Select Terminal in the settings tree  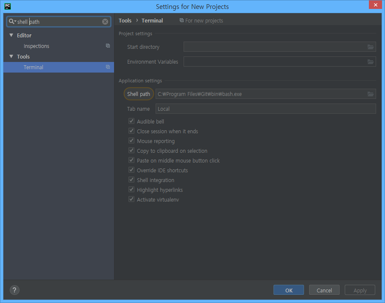59,67
